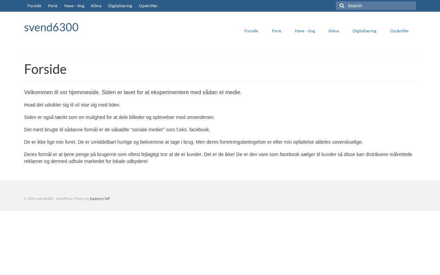The image size is (440, 275).
Task: Select Ferie in the top blue bar
Action: pyautogui.click(x=53, y=6)
